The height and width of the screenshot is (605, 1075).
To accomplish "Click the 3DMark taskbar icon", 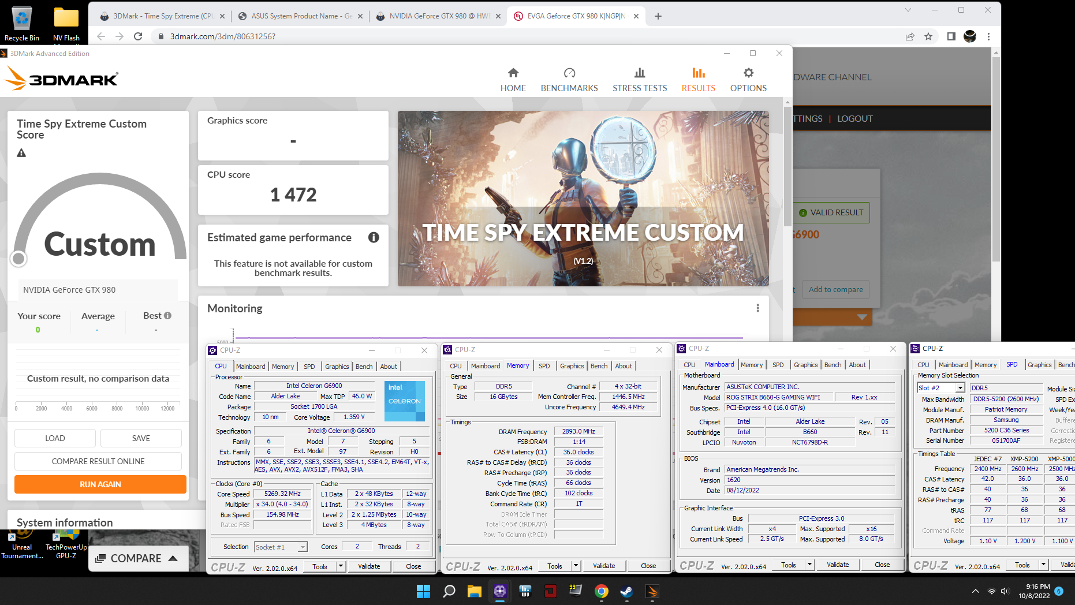I will pyautogui.click(x=652, y=591).
